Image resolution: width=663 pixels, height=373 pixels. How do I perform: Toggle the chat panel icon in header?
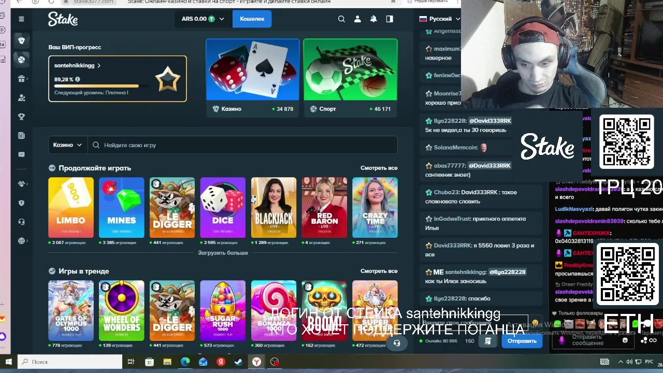tap(390, 19)
